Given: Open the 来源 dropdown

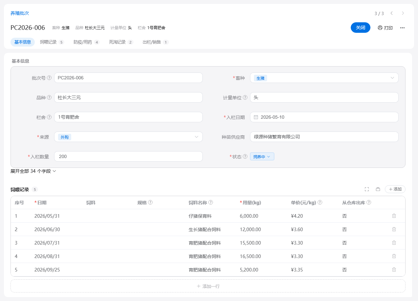Looking at the screenshot, I should pyautogui.click(x=128, y=137).
